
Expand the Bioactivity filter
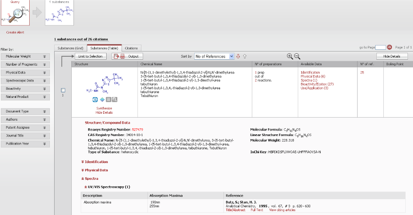click(25, 89)
